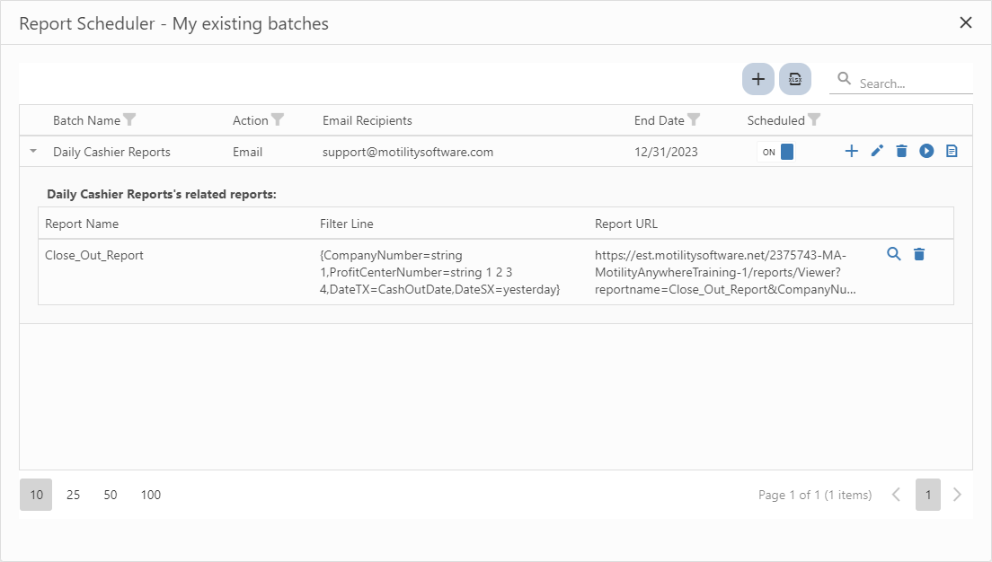Click the Report Name column header
The width and height of the screenshot is (992, 562).
[x=82, y=224]
